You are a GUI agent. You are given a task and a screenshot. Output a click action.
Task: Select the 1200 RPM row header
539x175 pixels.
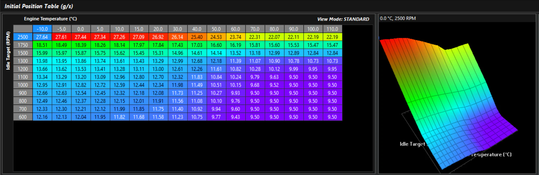pos(23,69)
